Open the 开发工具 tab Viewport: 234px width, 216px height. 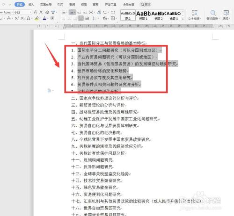pyautogui.click(x=110, y=5)
